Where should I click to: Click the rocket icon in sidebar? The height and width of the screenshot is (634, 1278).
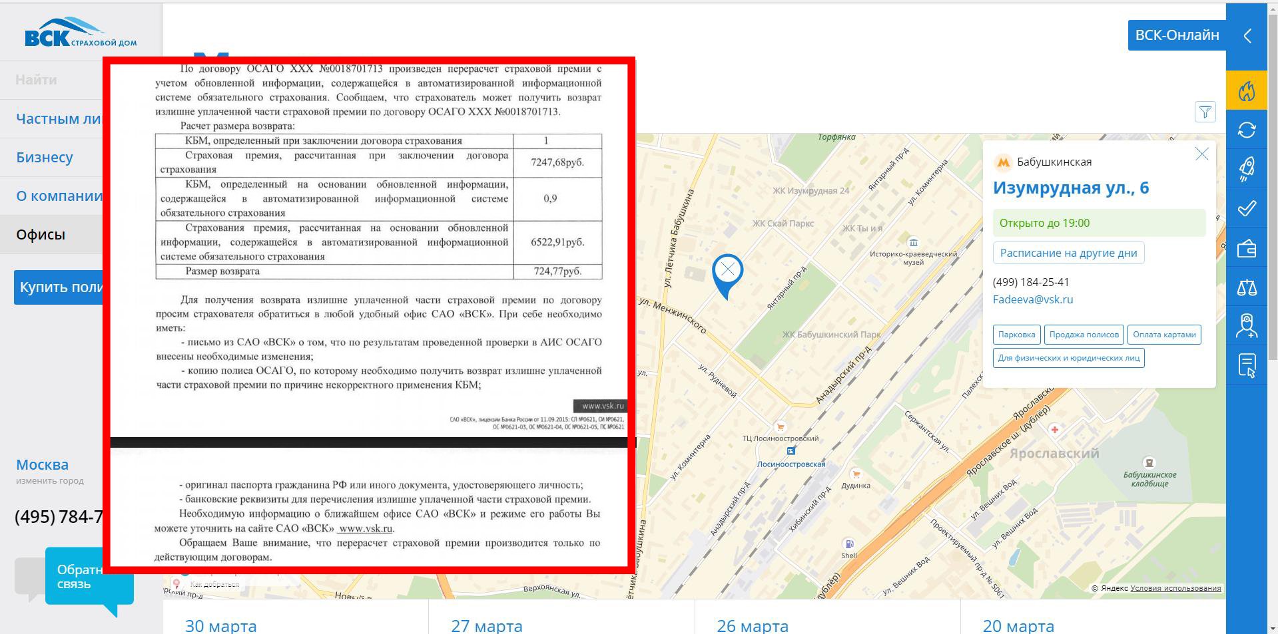click(x=1246, y=169)
